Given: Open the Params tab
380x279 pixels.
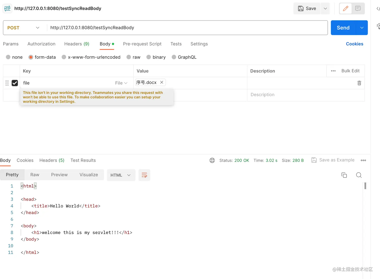Looking at the screenshot, I should pyautogui.click(x=11, y=44).
